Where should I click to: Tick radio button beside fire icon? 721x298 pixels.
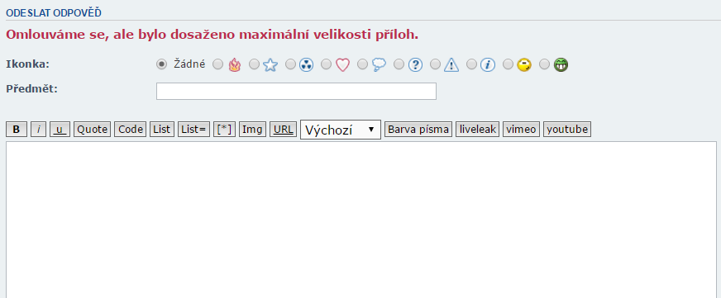click(x=218, y=64)
